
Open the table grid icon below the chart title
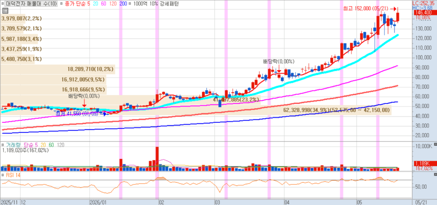click(x=5, y=11)
